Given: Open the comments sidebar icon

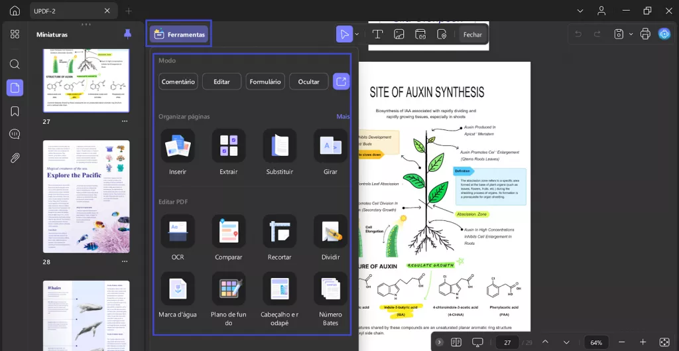Looking at the screenshot, I should [x=15, y=134].
